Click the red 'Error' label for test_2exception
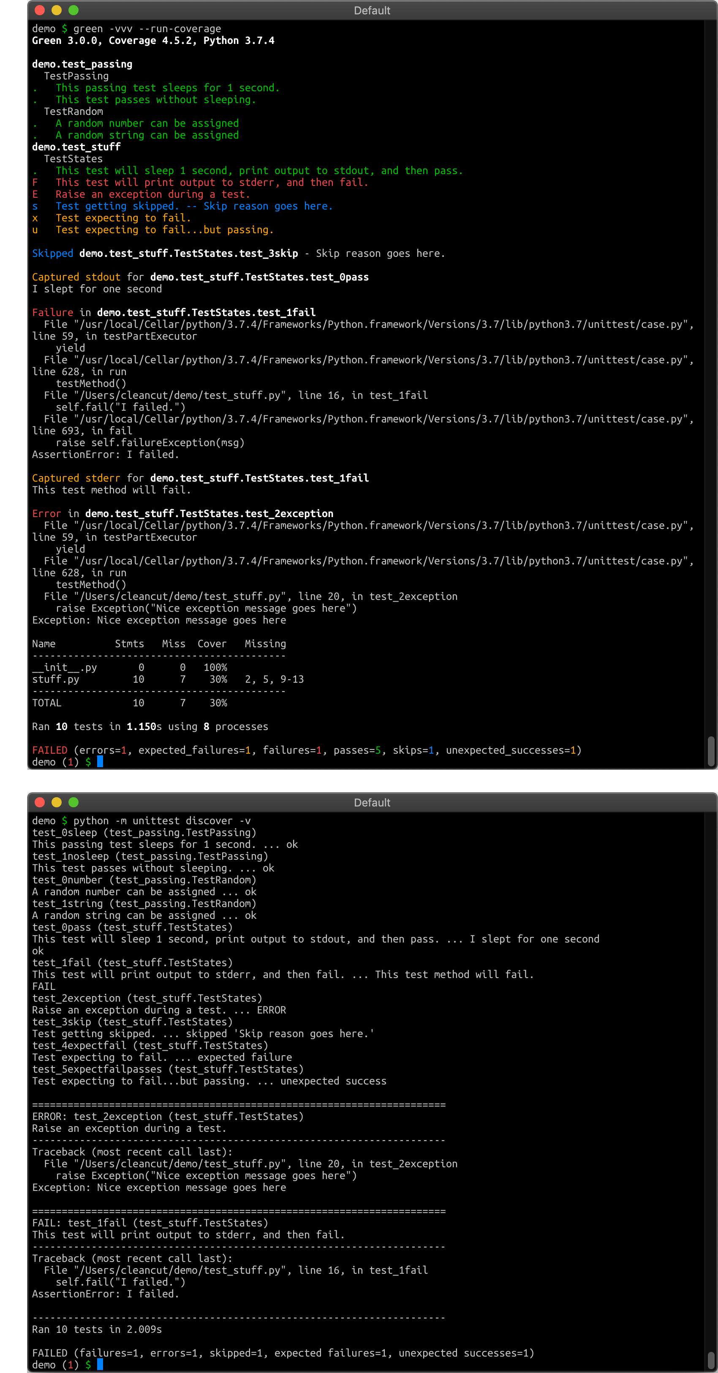 (46, 513)
